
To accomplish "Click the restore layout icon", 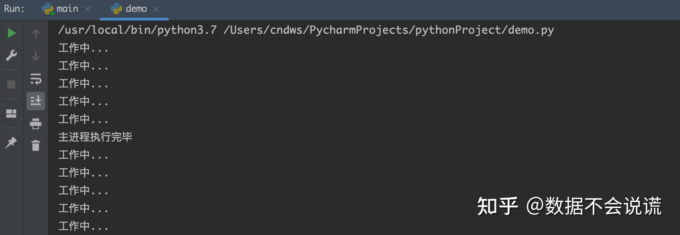I will point(11,114).
